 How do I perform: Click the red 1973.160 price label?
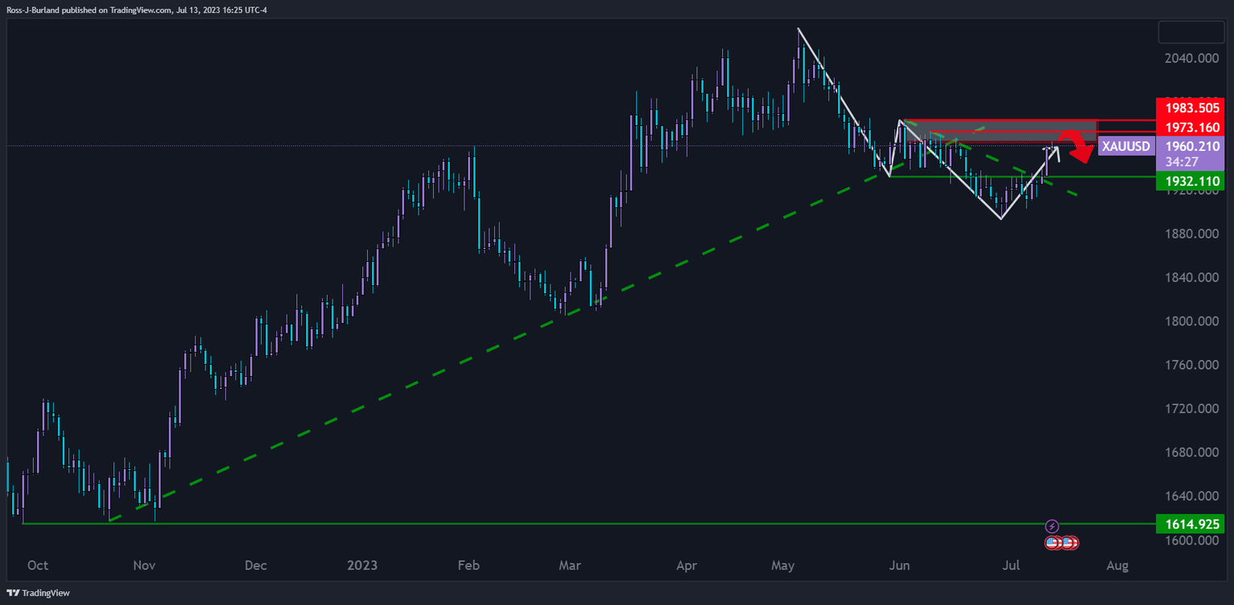tap(1190, 127)
